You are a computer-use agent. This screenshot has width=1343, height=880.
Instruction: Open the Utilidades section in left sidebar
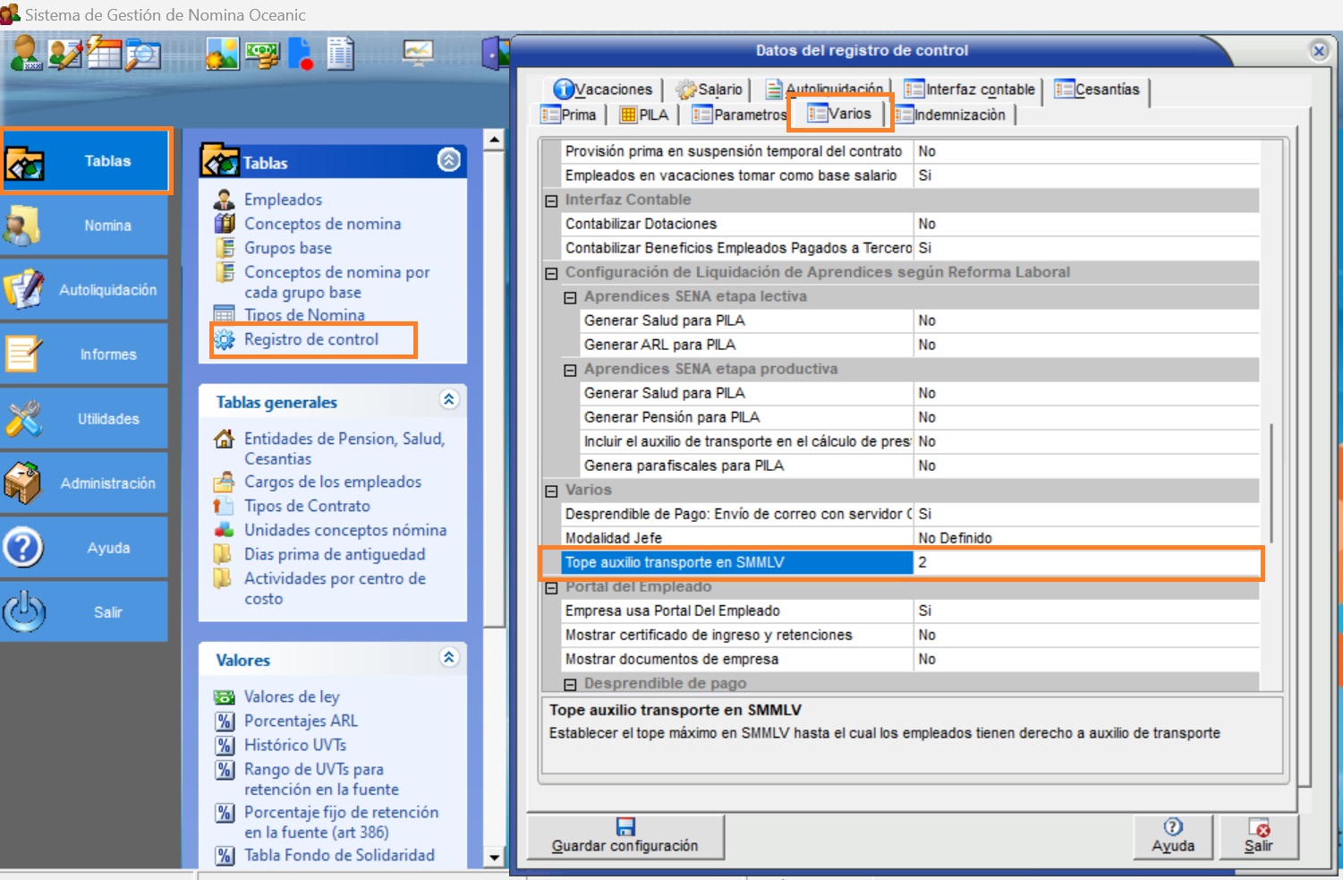pyautogui.click(x=85, y=419)
